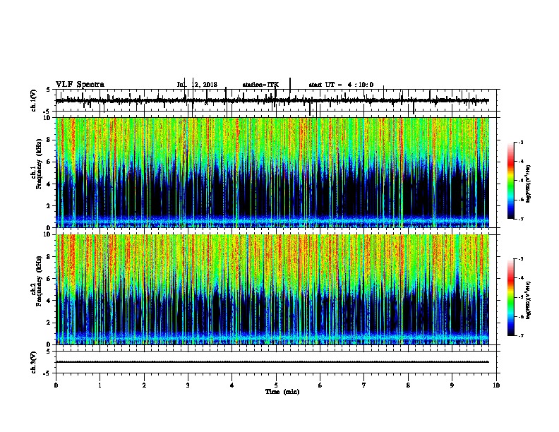
Task: Click the flat ch.3 voltage trace
Action: click(272, 362)
